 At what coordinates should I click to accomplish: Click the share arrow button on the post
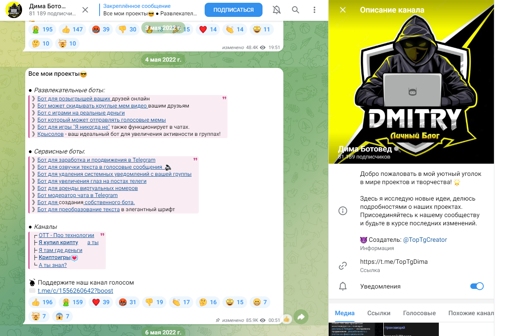(301, 317)
